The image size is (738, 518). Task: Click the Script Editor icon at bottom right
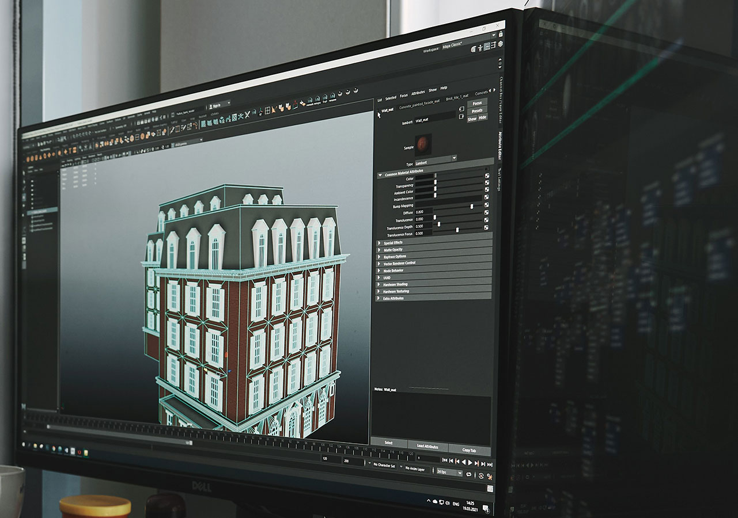click(x=490, y=489)
